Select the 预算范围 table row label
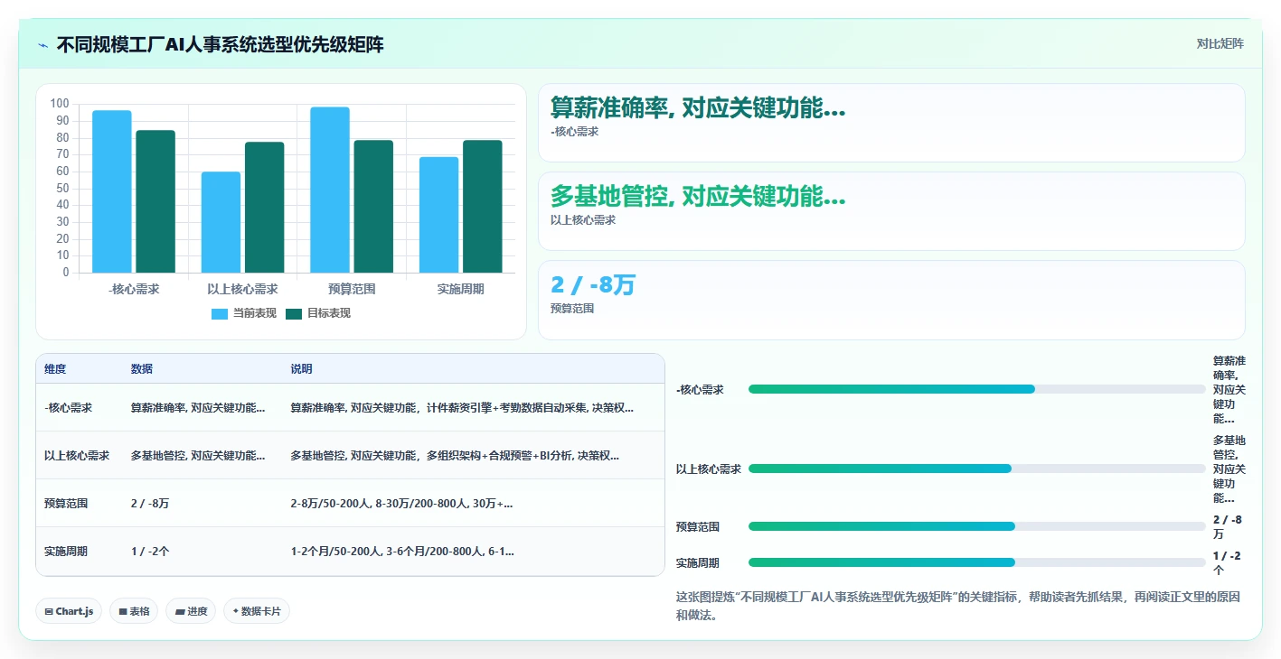The width and height of the screenshot is (1281, 659). (66, 504)
